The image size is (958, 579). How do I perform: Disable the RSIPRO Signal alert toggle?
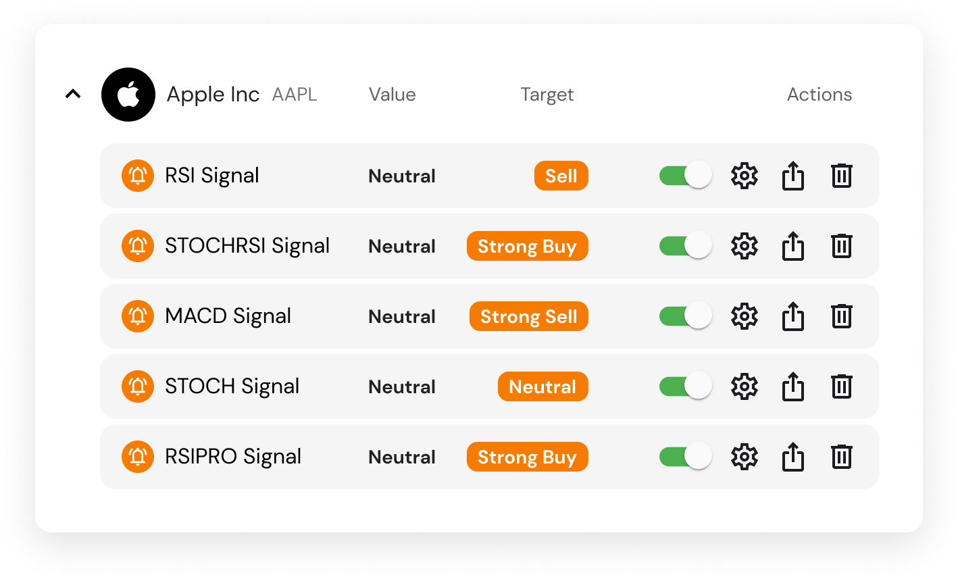684,456
